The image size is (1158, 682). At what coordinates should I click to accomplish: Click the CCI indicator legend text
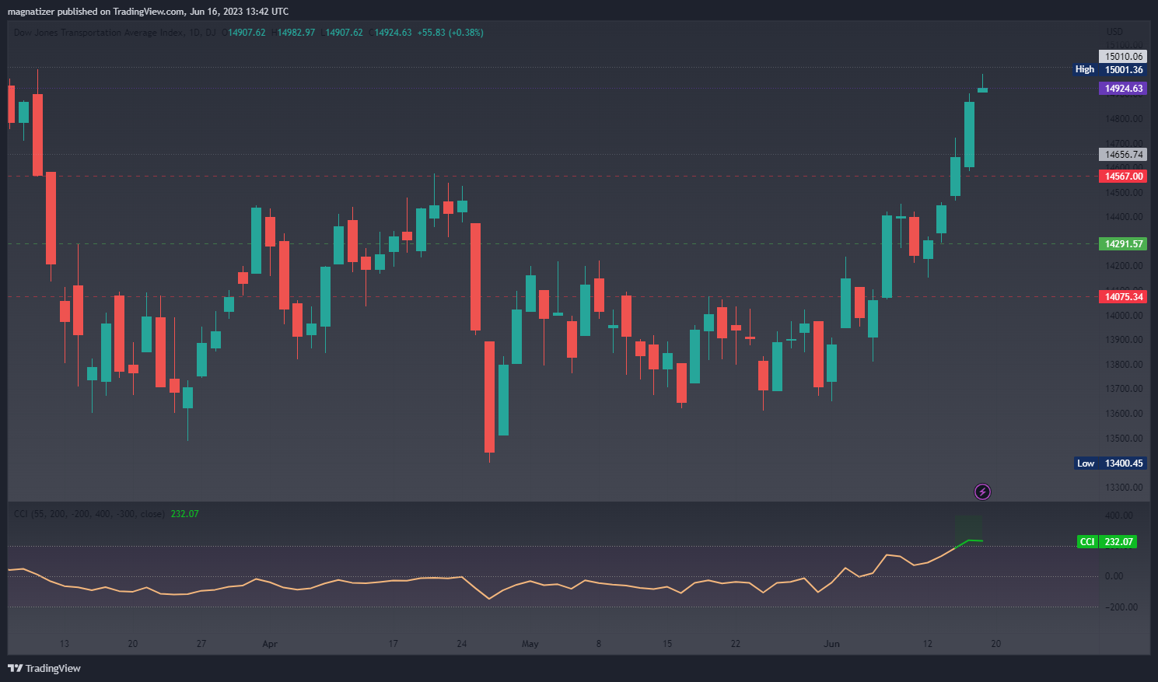point(89,514)
